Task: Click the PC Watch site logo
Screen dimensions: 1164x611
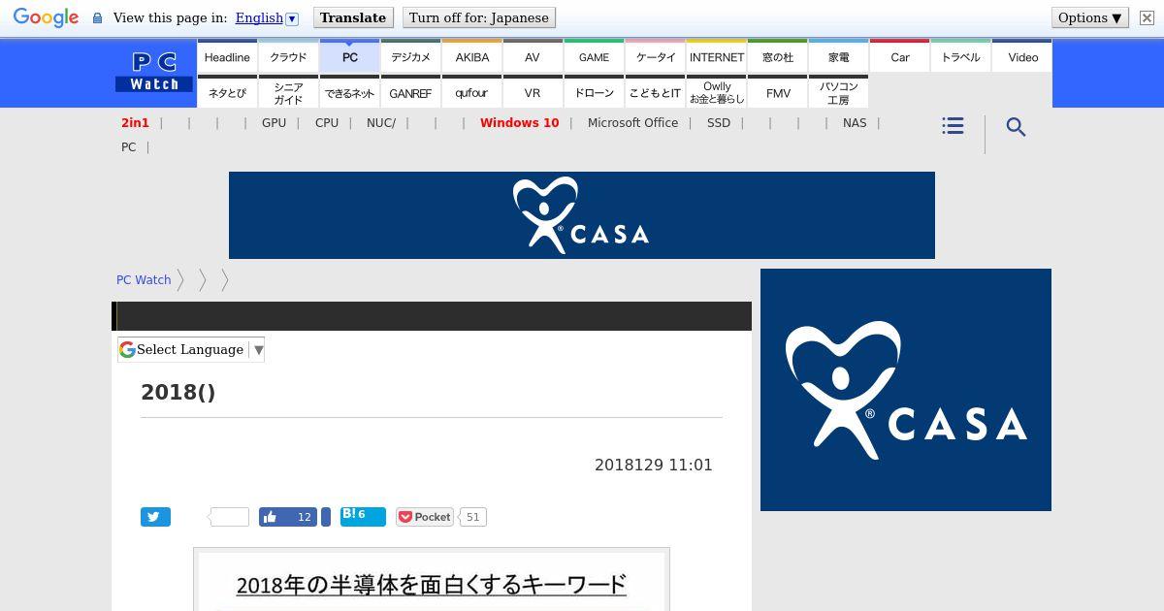Action: (x=154, y=73)
